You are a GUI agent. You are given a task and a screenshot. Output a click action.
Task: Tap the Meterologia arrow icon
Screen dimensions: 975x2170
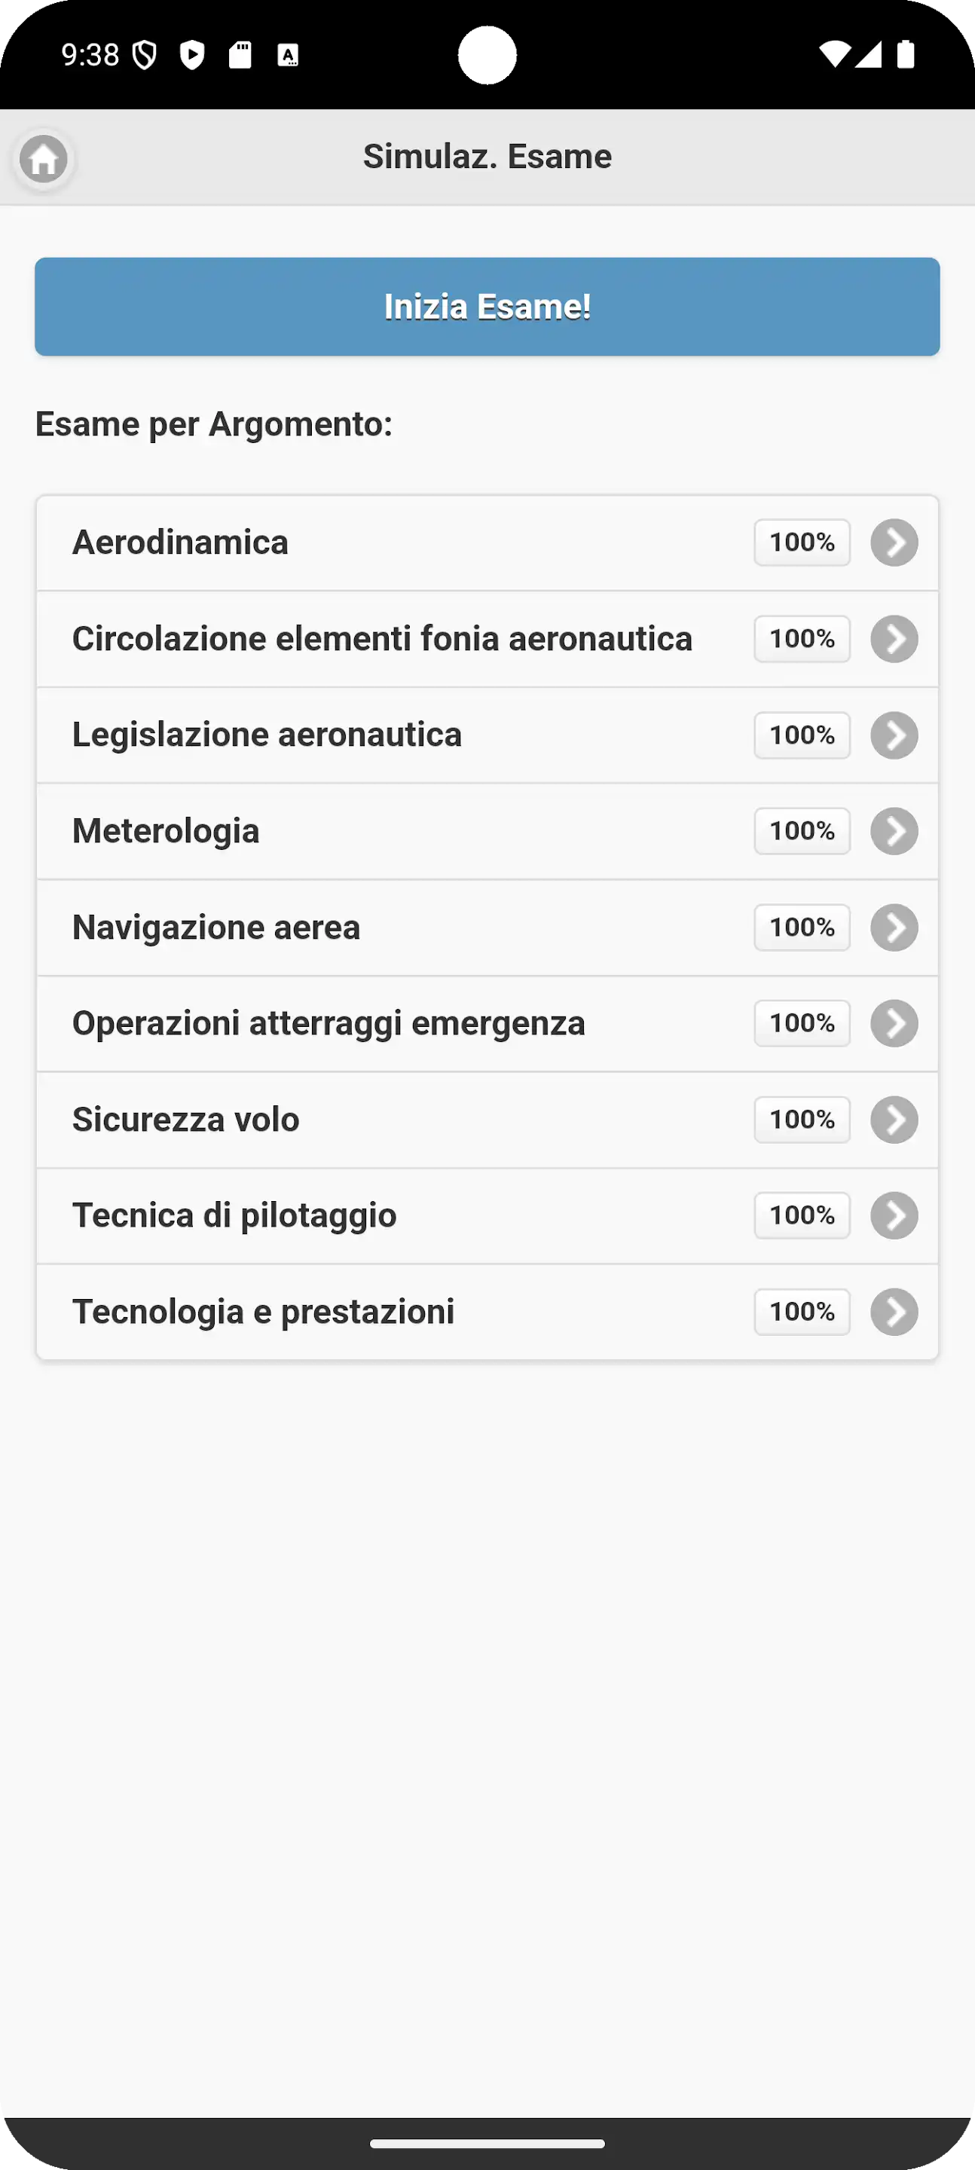click(x=894, y=830)
